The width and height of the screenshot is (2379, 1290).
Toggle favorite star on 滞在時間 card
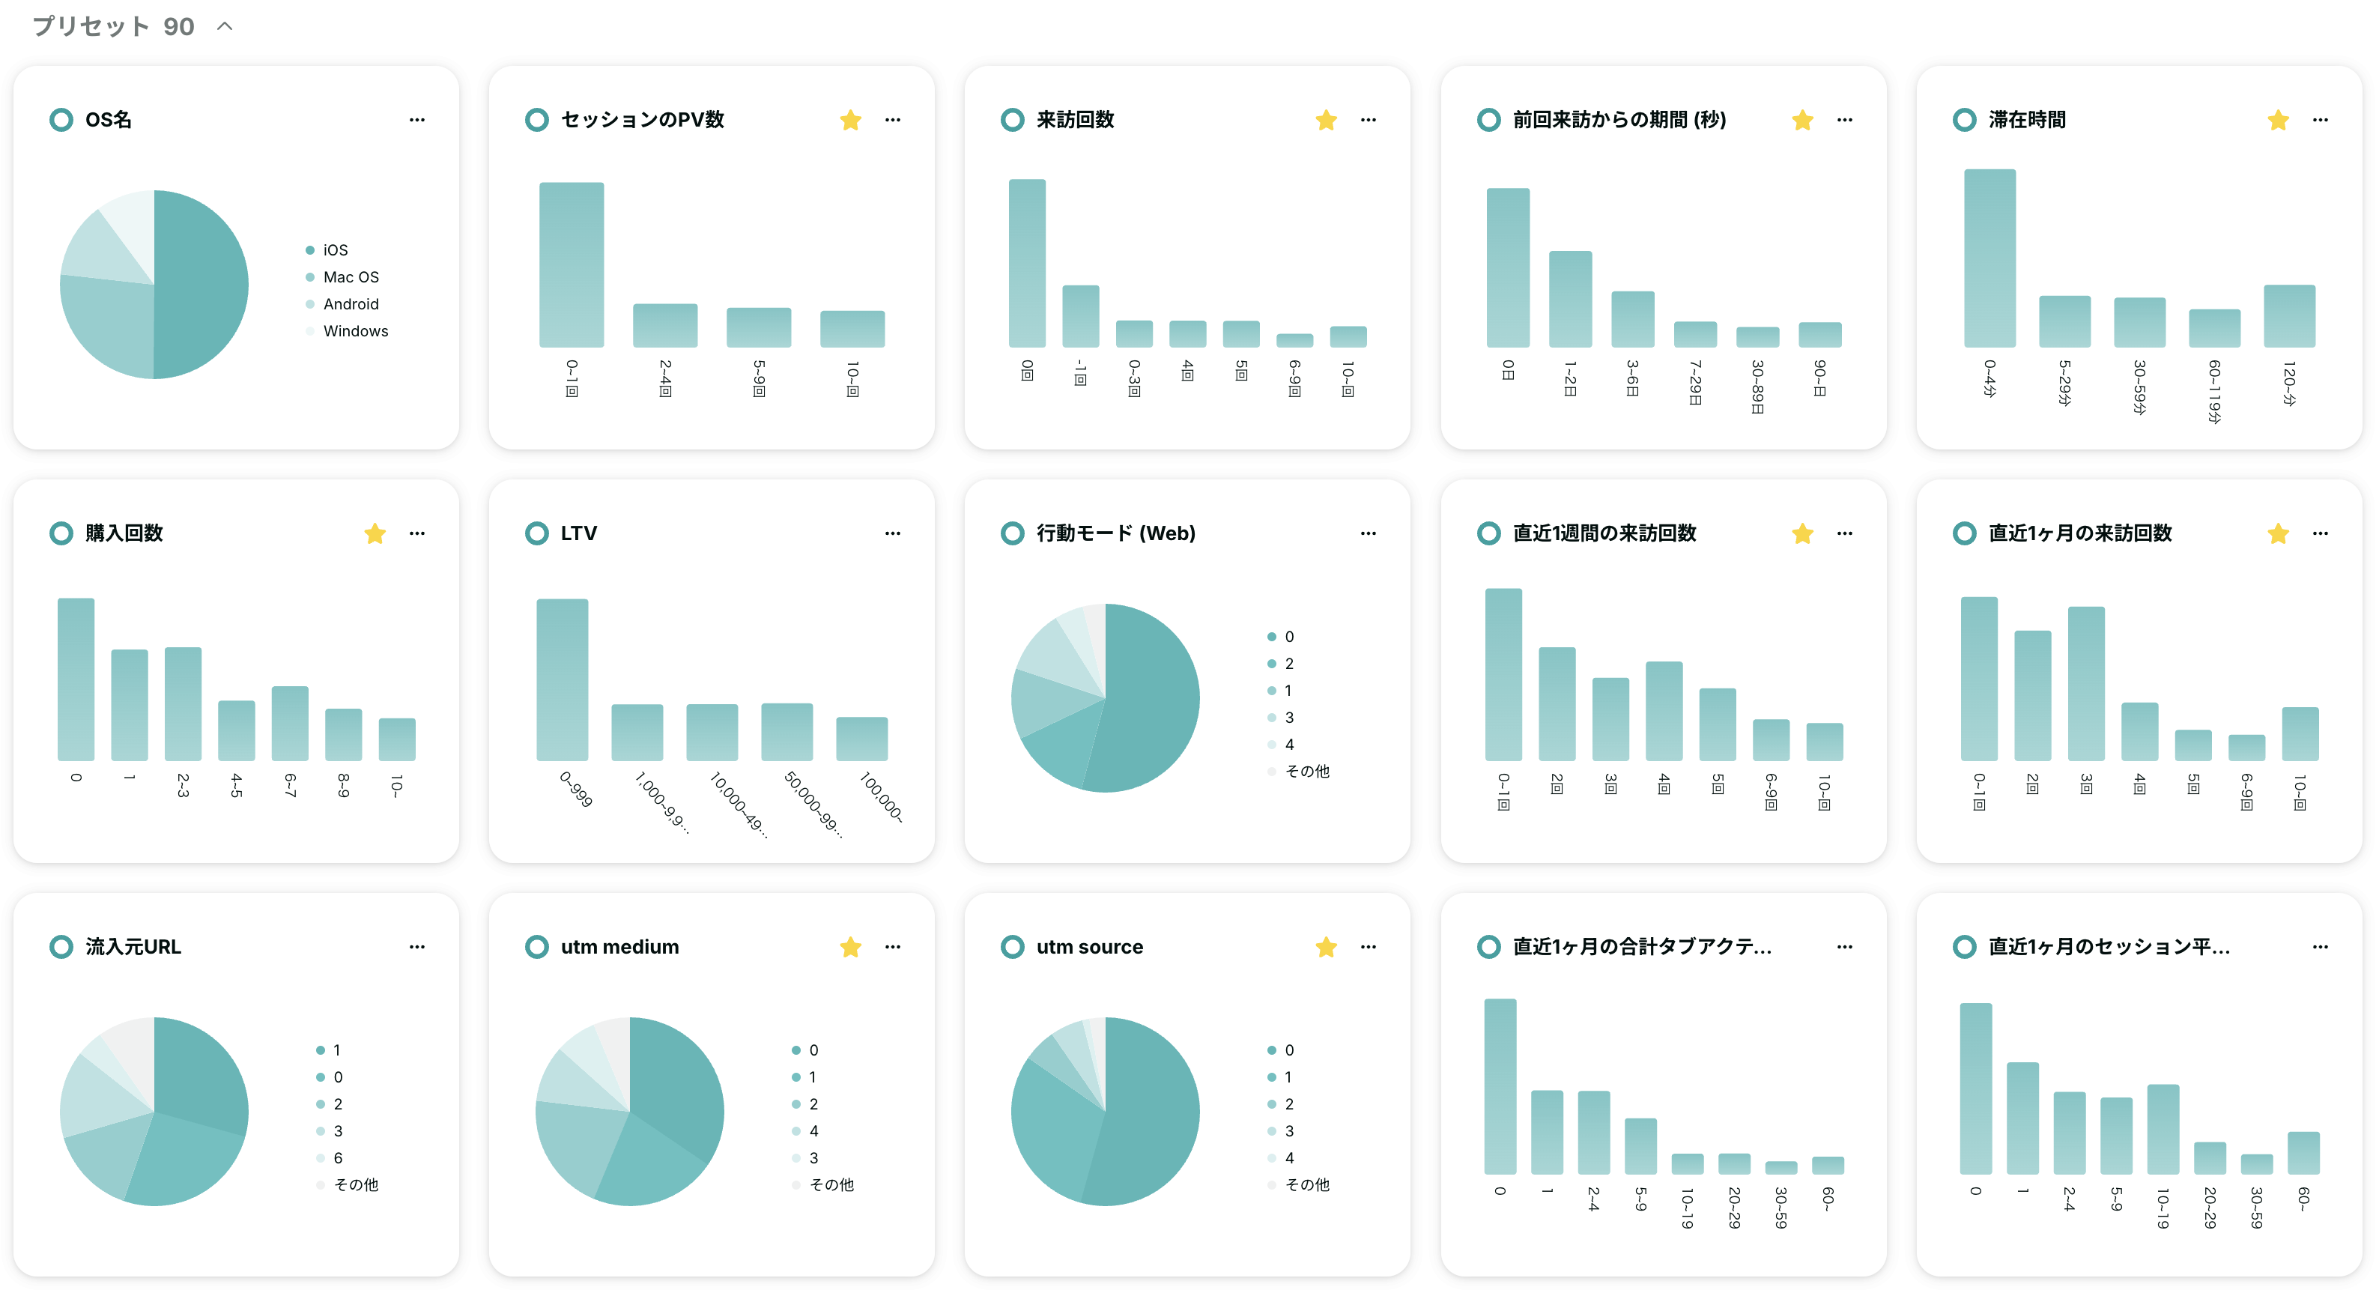click(2277, 120)
